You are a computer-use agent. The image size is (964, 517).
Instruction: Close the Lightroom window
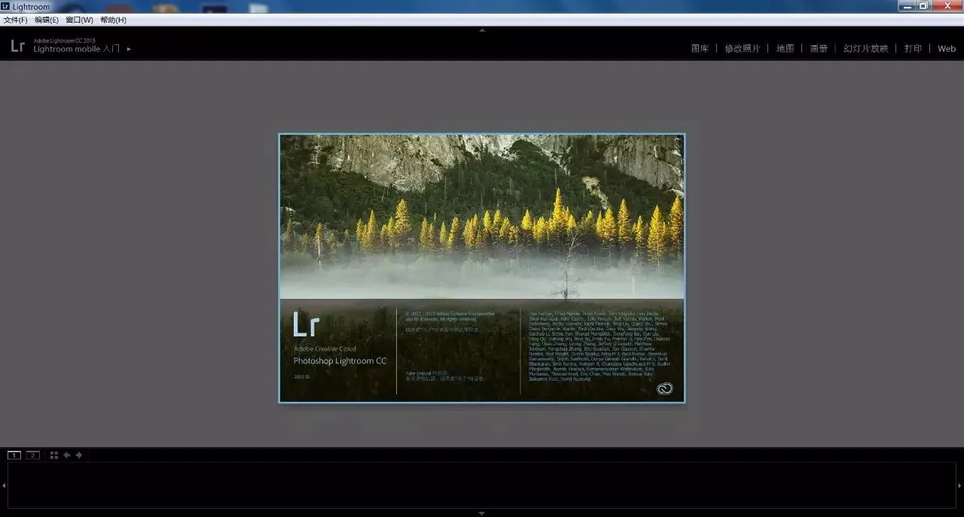click(x=947, y=5)
